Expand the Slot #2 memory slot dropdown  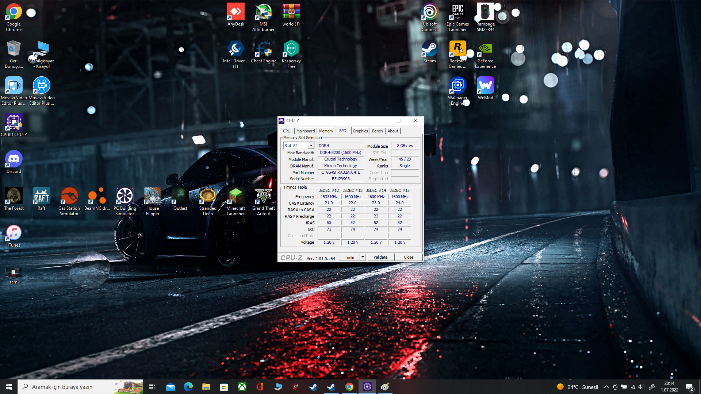click(x=311, y=146)
